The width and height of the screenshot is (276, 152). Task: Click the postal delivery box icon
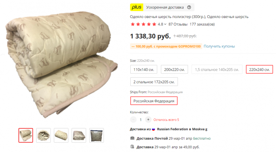point(132,138)
